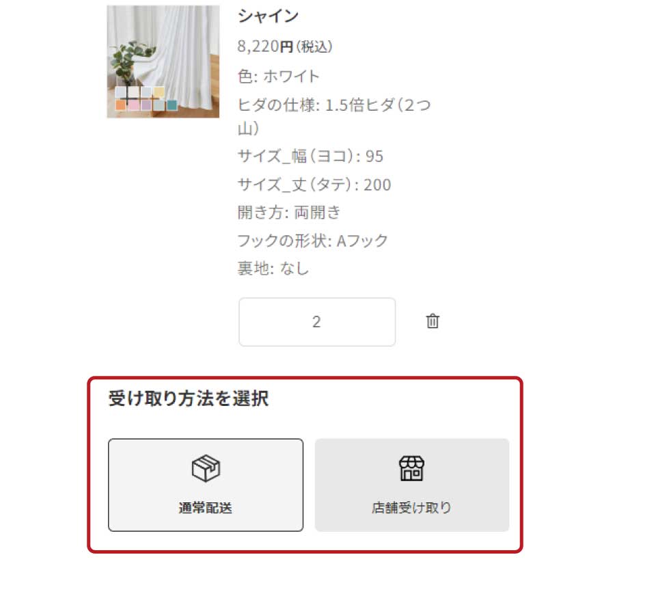Viewport: 656px width, 611px height.
Task: Click the 色: ホワイト option line
Action: [279, 77]
